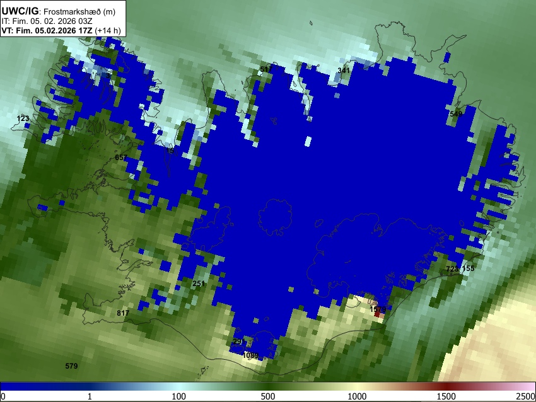Screen dimensions: 536x402
Task: Click the map value 291
Action: coord(238,342)
